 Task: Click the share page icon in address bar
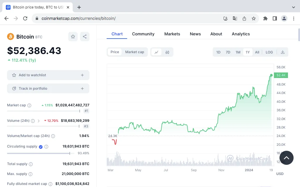coord(244,18)
